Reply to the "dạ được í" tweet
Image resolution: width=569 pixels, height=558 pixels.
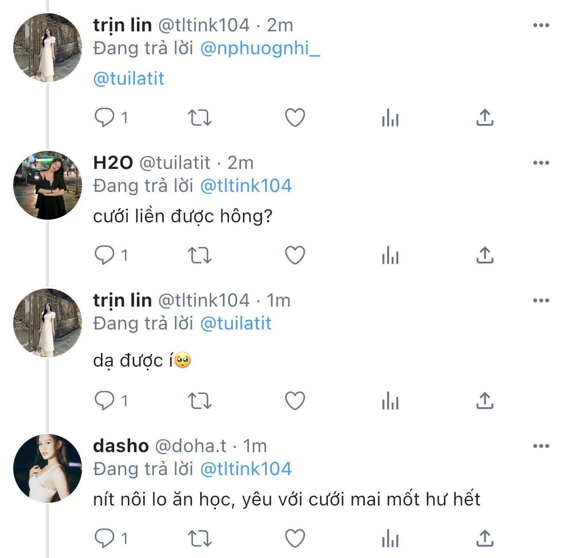pyautogui.click(x=105, y=401)
